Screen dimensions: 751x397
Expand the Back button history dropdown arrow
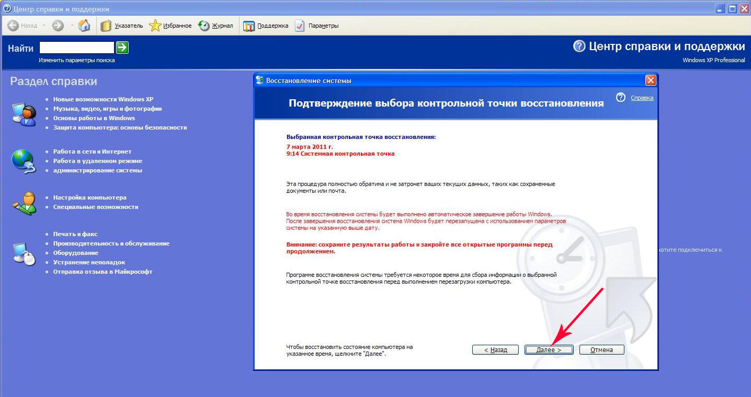point(44,26)
